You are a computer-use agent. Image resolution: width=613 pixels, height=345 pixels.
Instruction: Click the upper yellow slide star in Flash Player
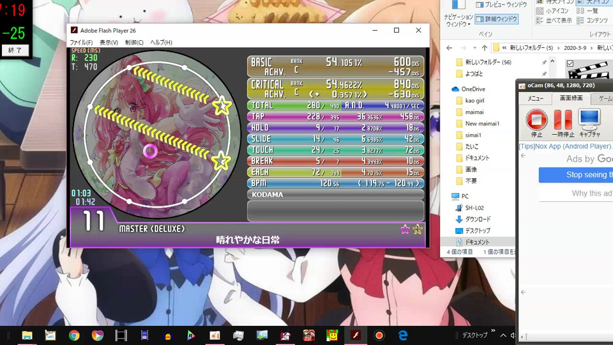[x=222, y=105]
